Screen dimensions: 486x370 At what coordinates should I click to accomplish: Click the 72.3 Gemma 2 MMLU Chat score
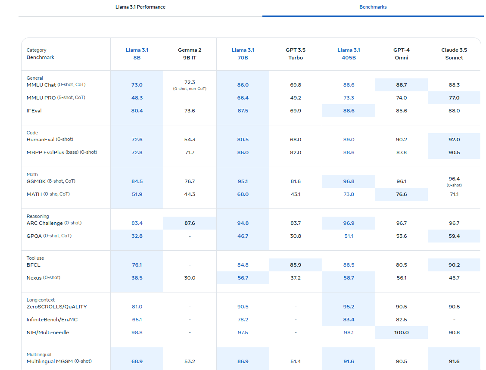click(190, 82)
